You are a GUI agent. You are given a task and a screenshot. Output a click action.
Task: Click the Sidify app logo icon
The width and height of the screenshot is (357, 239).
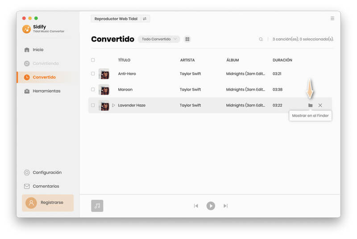coord(27,29)
